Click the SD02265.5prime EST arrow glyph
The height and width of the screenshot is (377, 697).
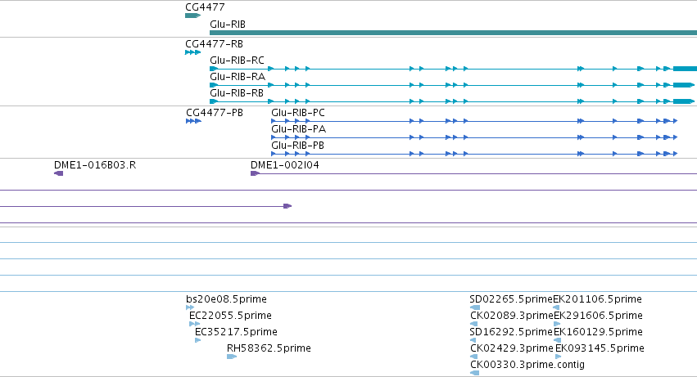coord(475,307)
